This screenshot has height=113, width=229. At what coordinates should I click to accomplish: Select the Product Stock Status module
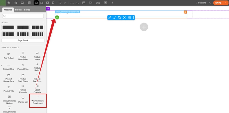coord(23,78)
